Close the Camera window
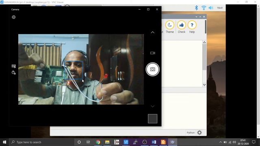Viewport: 260px width, 146px height. click(157, 9)
